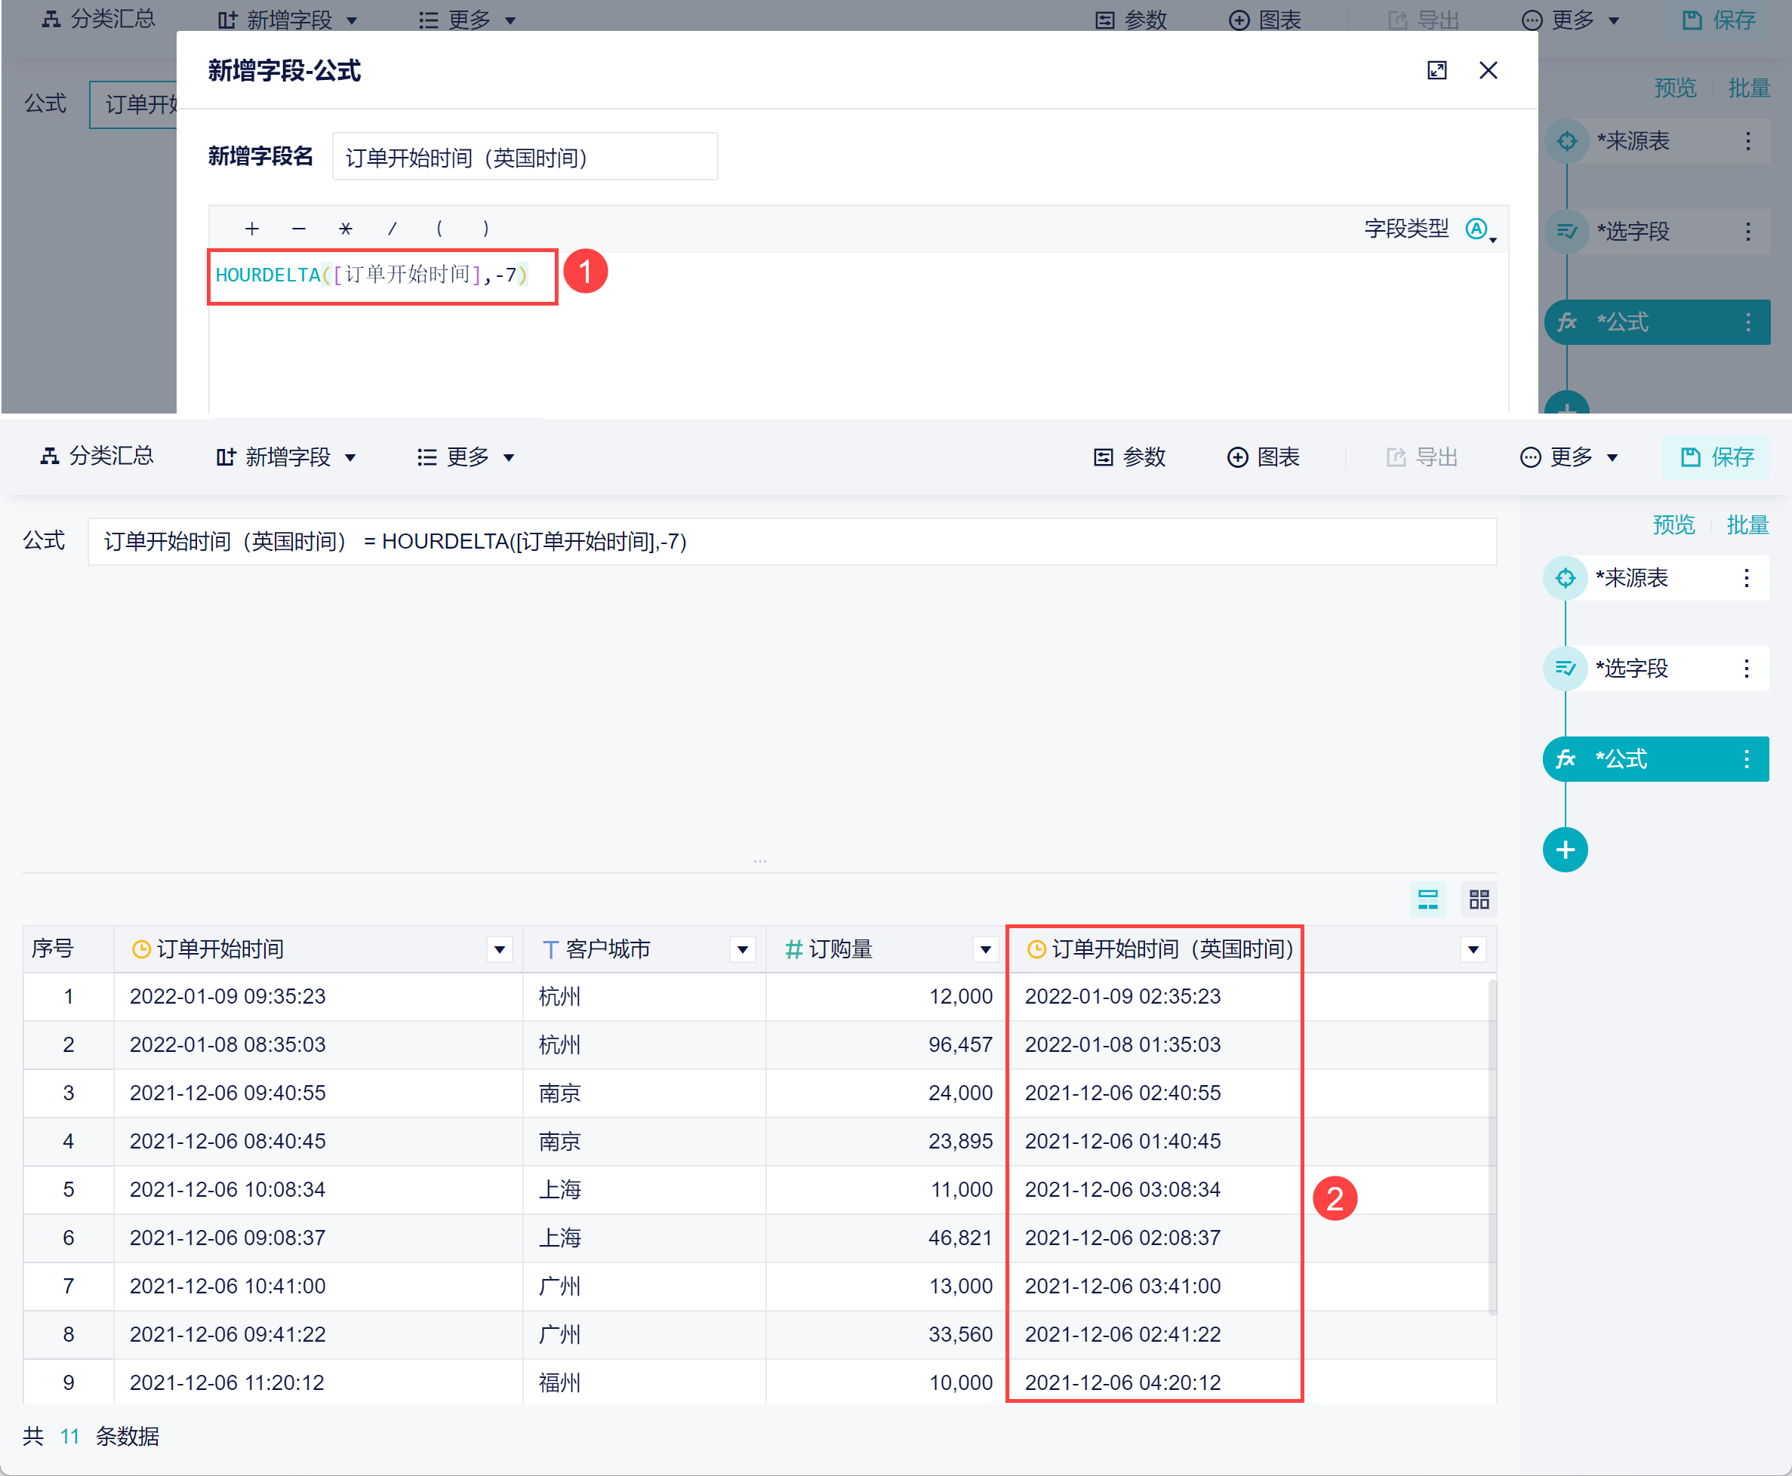This screenshot has width=1792, height=1476.
Task: Click the add step plus button
Action: pyautogui.click(x=1564, y=850)
